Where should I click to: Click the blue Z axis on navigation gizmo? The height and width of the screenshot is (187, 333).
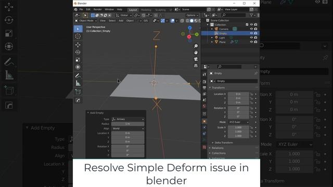click(190, 28)
